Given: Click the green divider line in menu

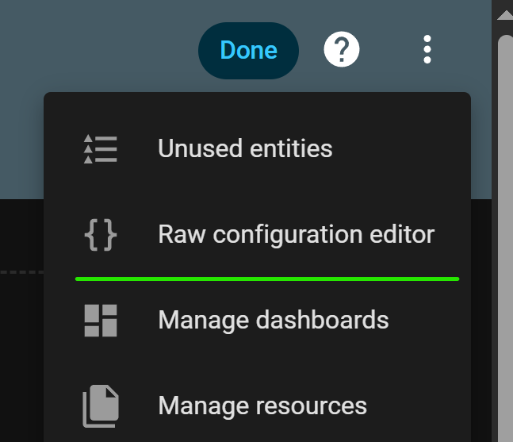Looking at the screenshot, I should pos(266,279).
